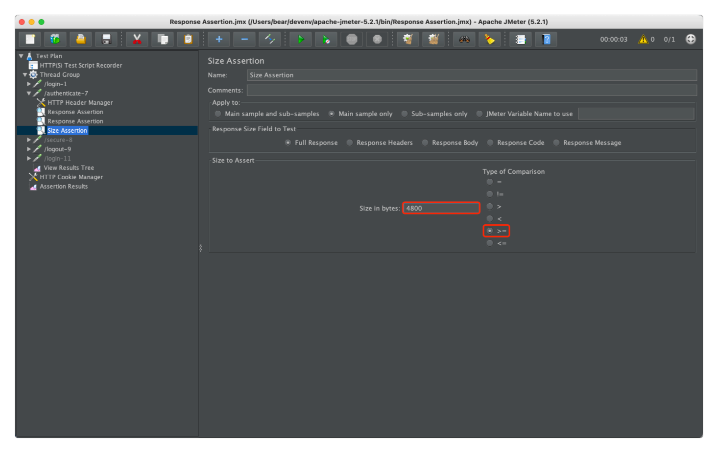This screenshot has height=453, width=718.
Task: Click the 00:00:03 elapsed time display
Action: (614, 39)
